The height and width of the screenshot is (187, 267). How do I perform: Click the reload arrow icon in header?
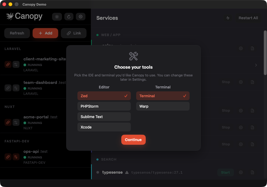tap(69, 17)
